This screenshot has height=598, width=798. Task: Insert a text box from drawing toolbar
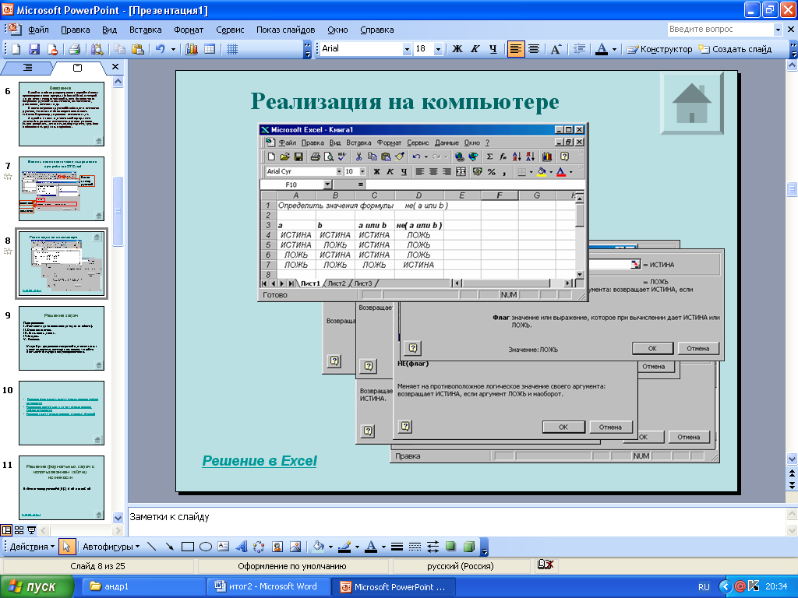coord(224,547)
